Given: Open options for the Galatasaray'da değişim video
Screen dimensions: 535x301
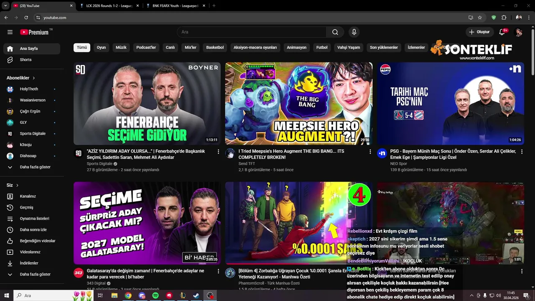Looking at the screenshot, I should point(218,271).
